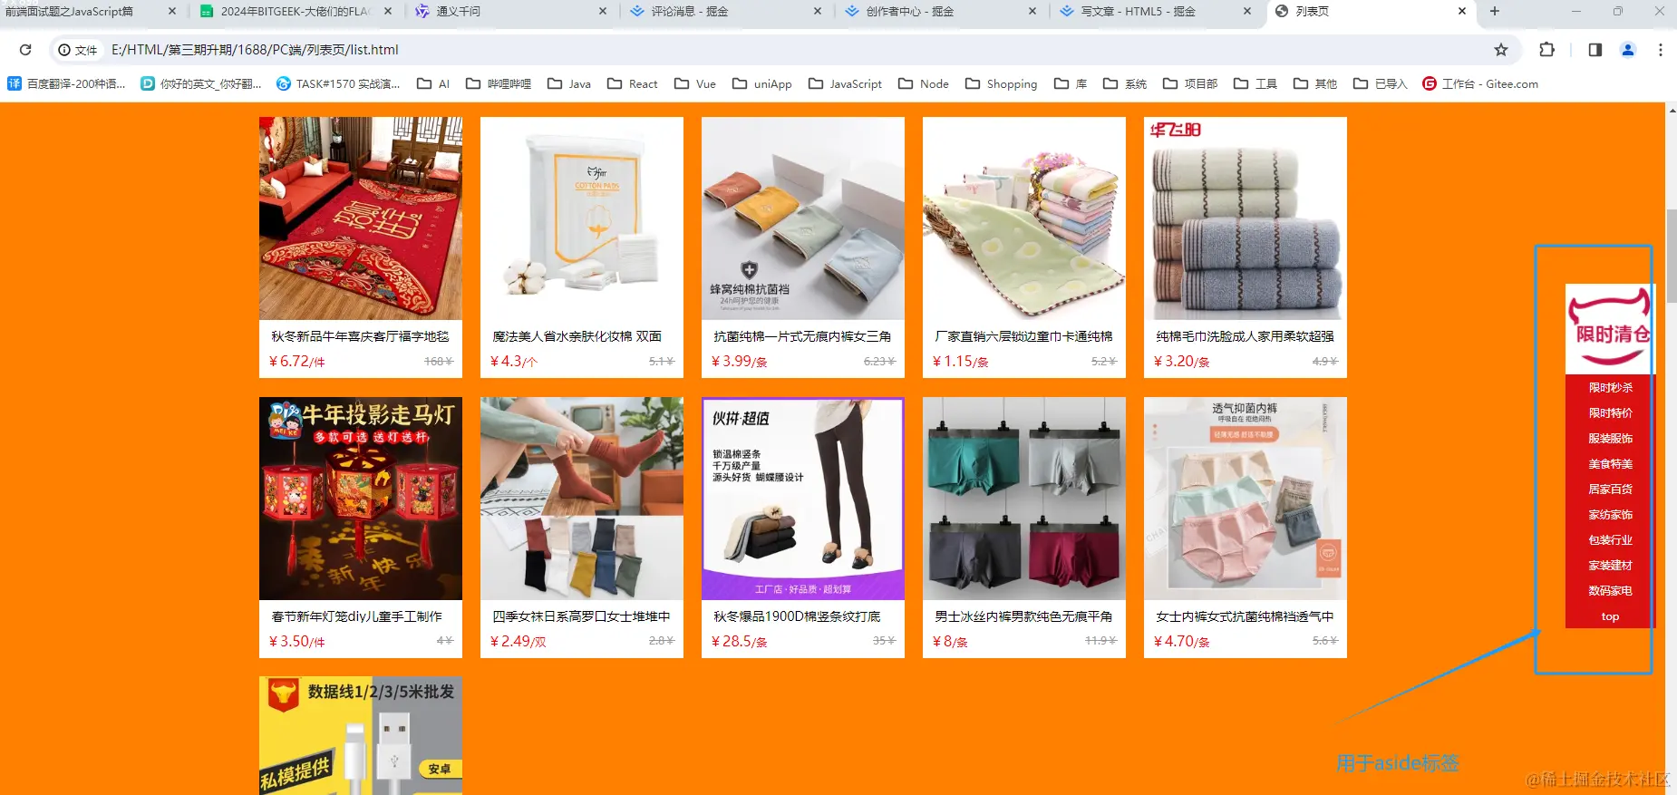This screenshot has height=795, width=1677.
Task: Open a new tab with the plus icon
Action: (x=1495, y=11)
